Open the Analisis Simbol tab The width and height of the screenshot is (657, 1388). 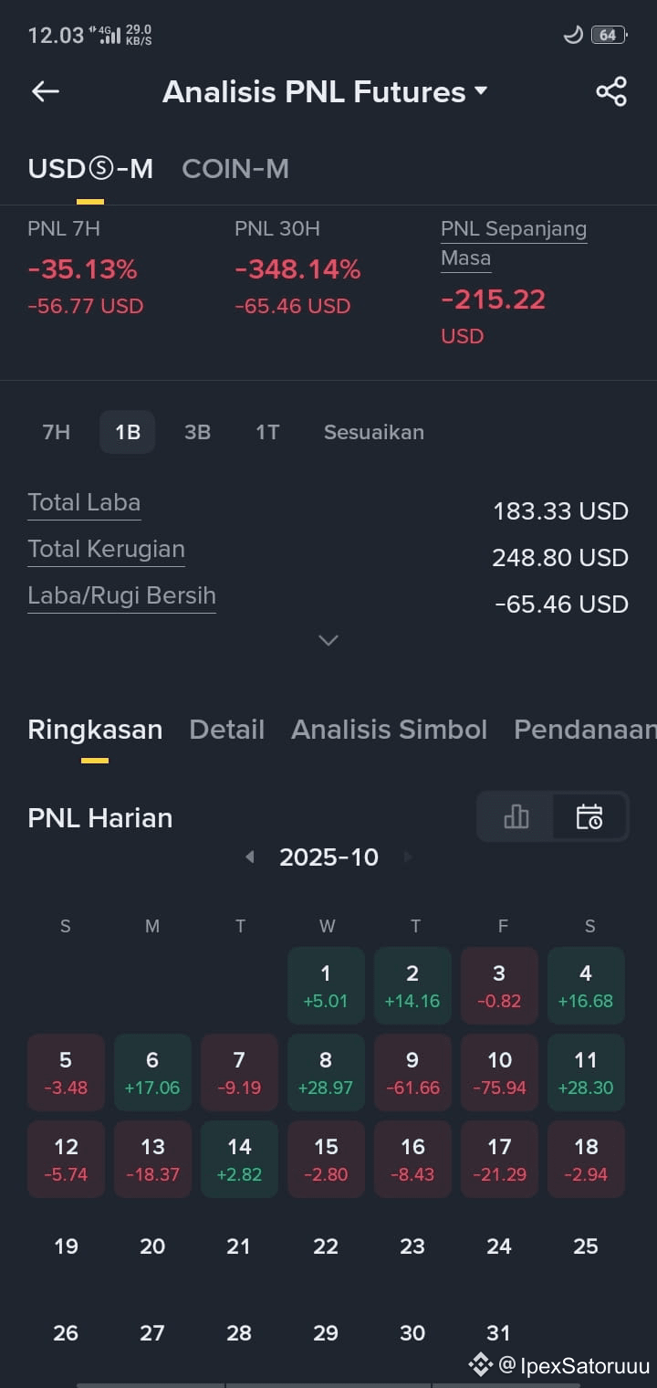[x=389, y=730]
